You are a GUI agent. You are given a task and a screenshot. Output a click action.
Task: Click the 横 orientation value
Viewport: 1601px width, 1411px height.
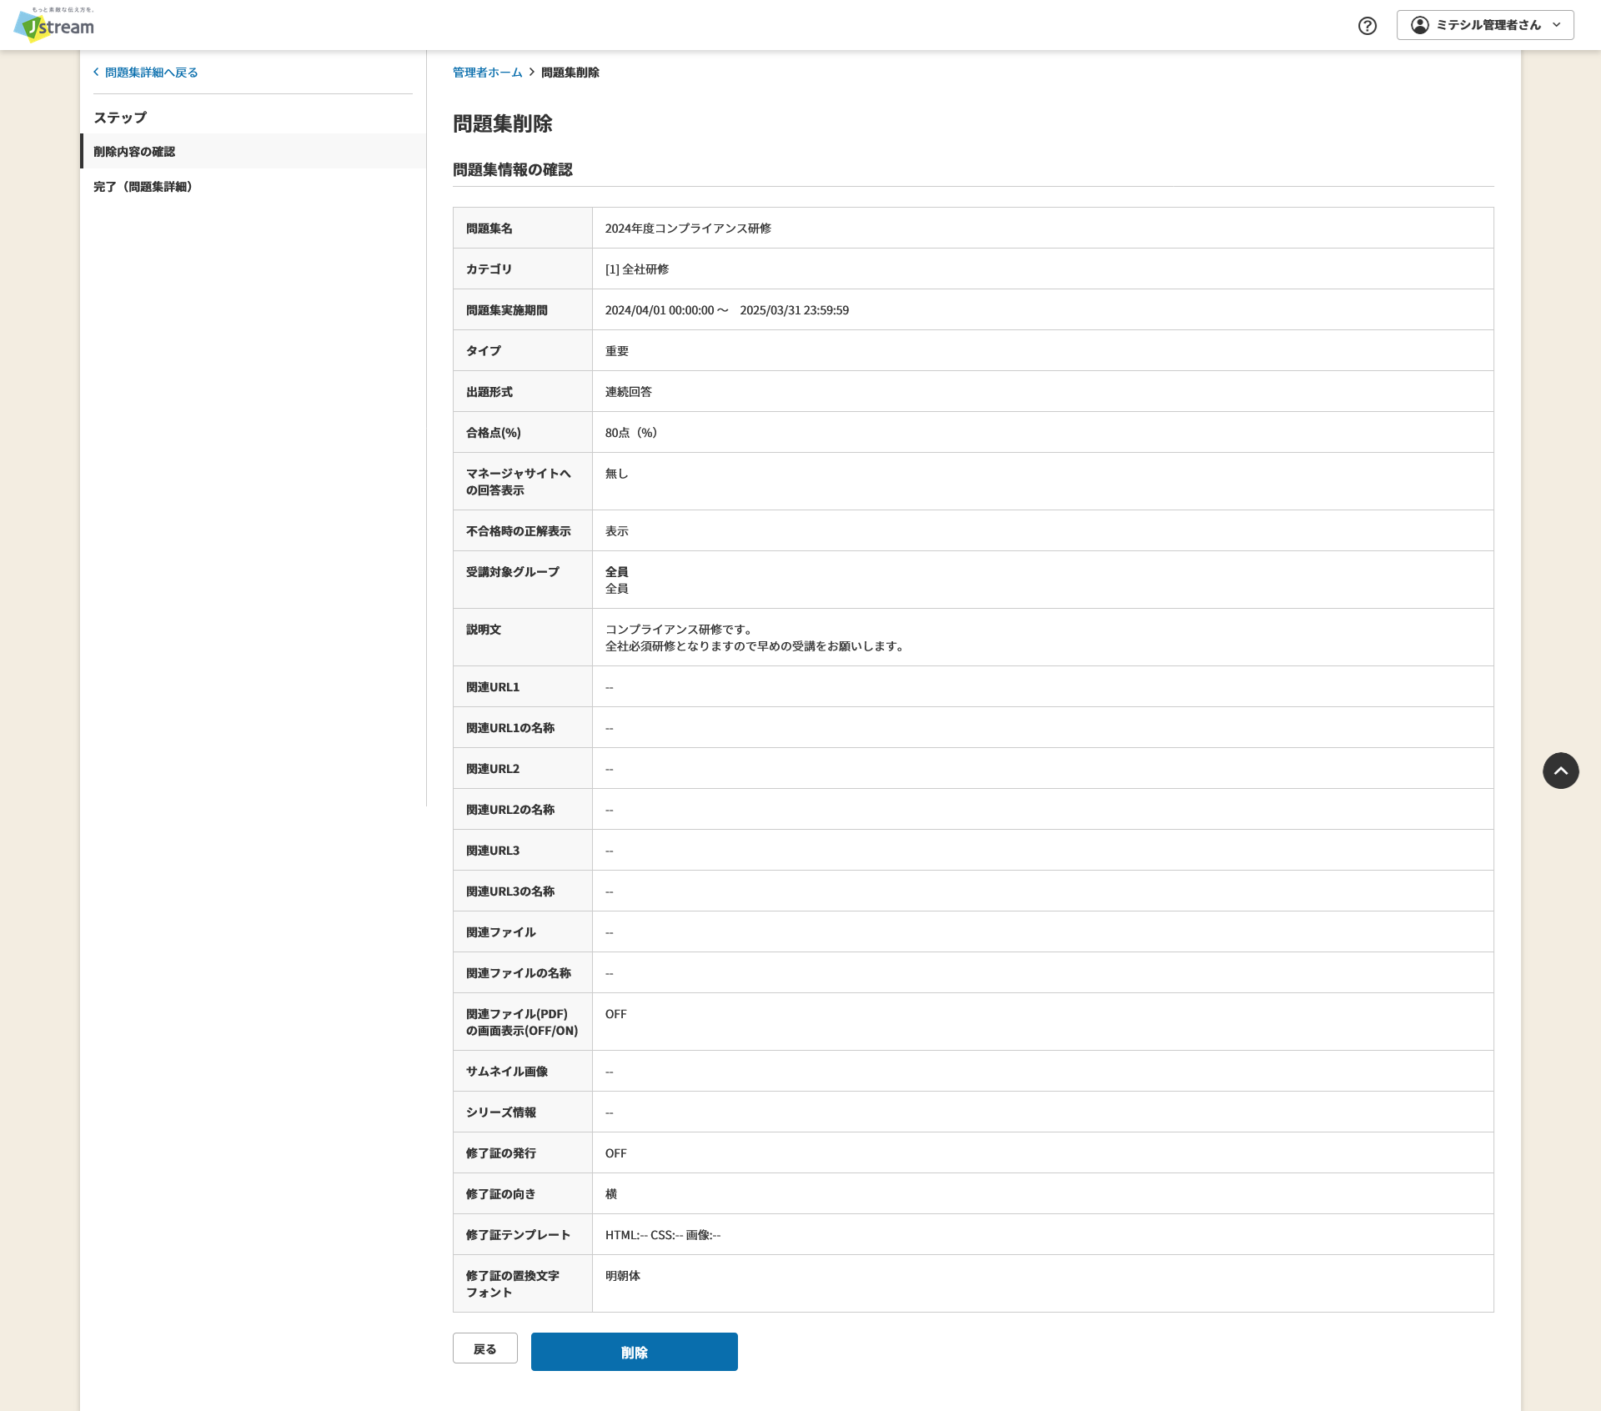coord(611,1194)
